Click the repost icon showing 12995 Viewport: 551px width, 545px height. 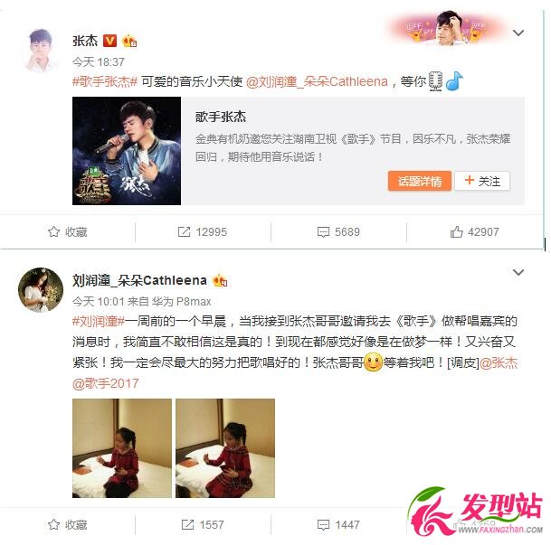click(x=184, y=232)
